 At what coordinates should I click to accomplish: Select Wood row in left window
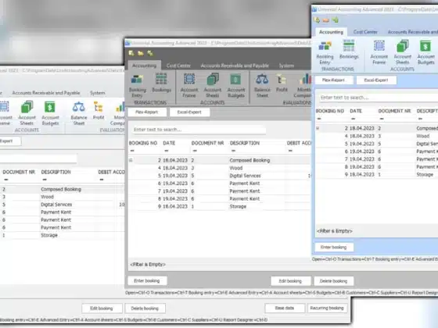62,197
